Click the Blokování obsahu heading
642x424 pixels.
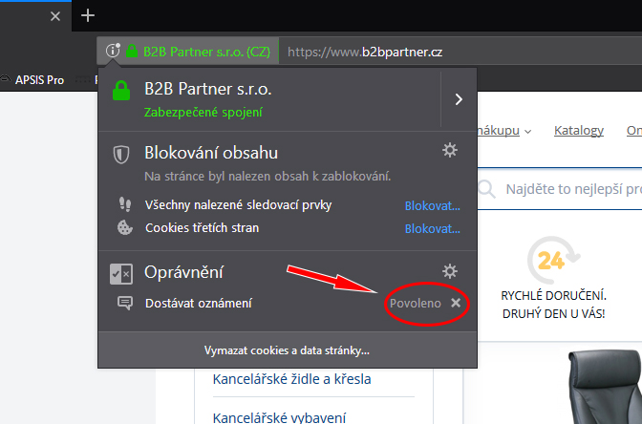click(x=211, y=153)
